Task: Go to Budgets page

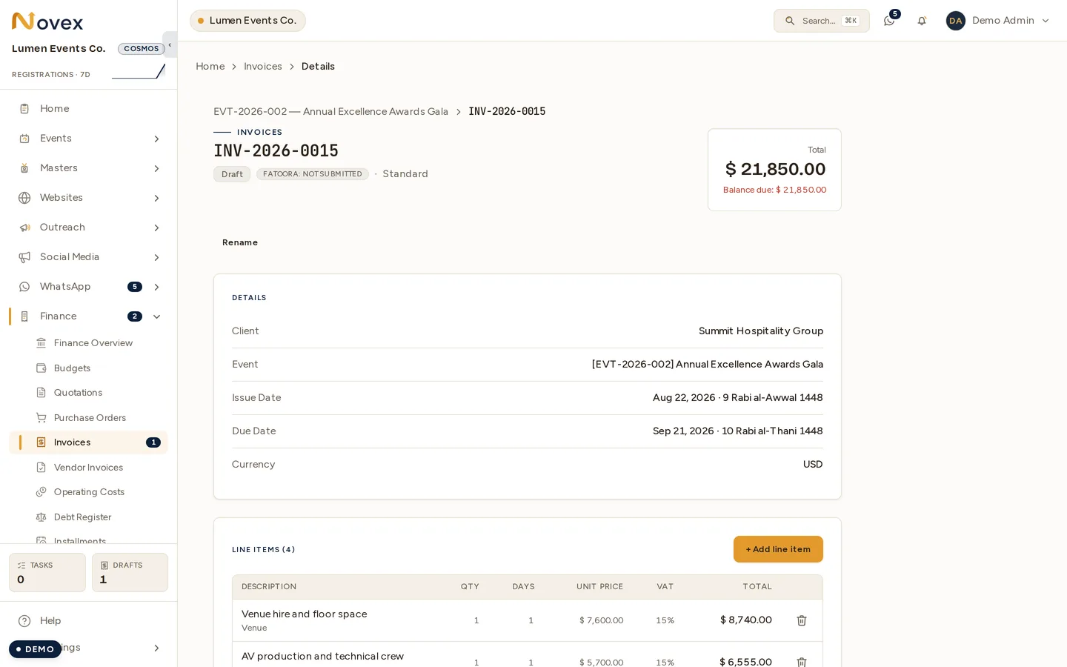Action: click(72, 368)
